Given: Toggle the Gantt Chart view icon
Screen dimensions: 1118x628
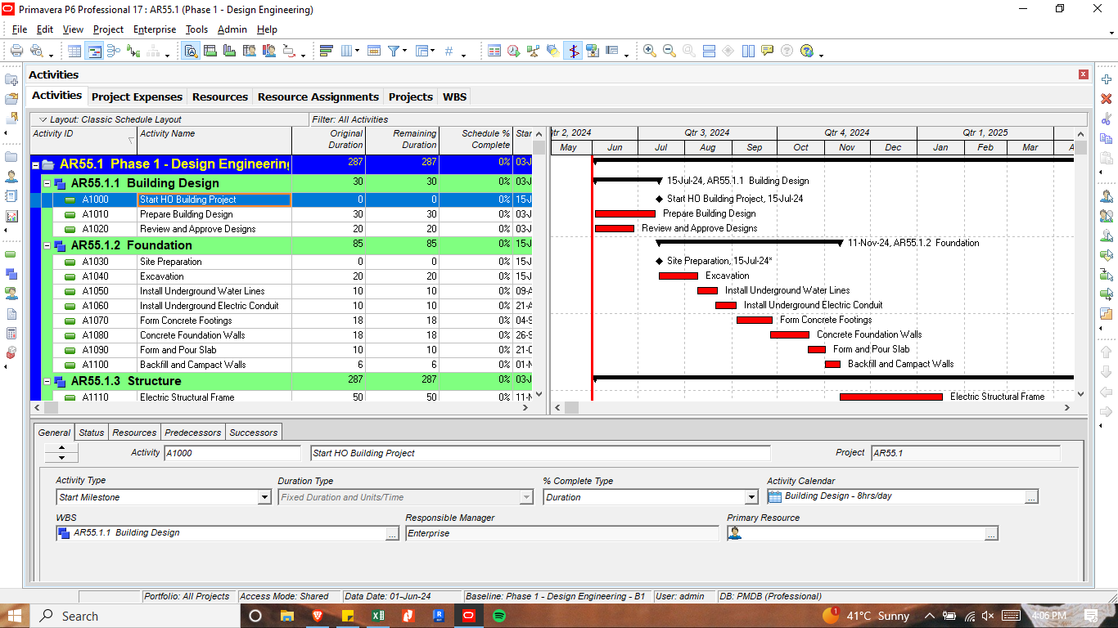Looking at the screenshot, I should pos(94,51).
